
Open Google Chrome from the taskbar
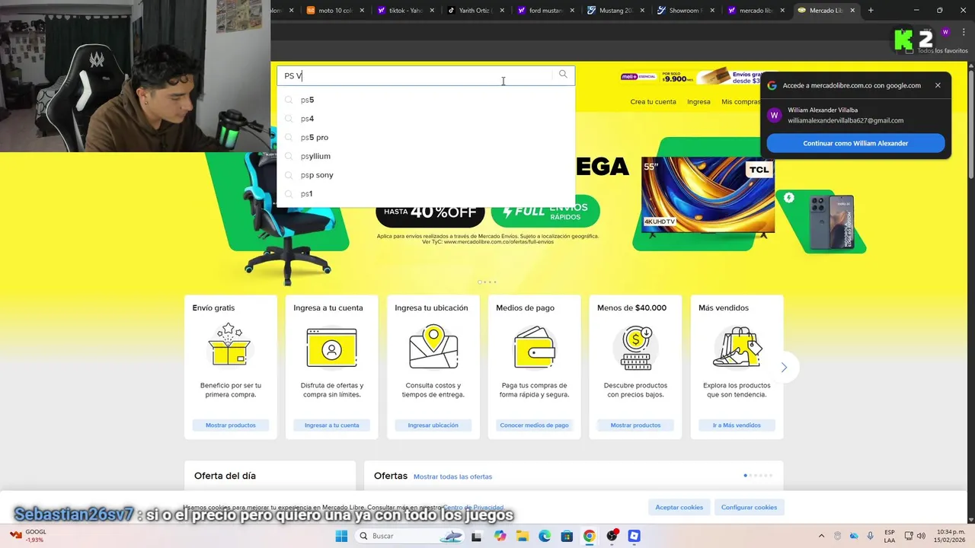coord(589,536)
